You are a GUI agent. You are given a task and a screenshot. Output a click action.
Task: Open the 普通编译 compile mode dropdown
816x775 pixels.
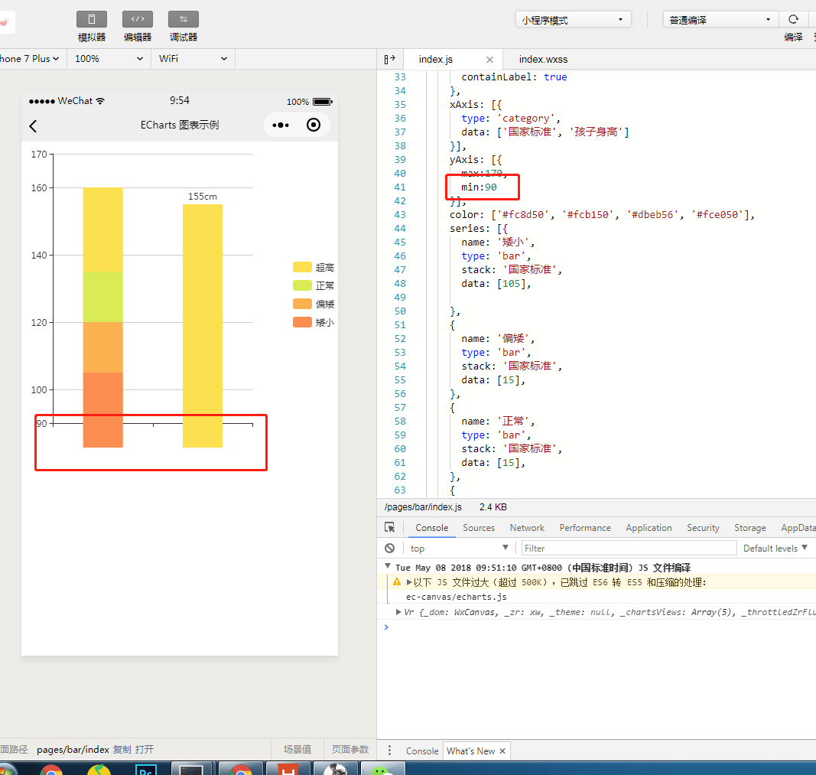click(x=720, y=18)
